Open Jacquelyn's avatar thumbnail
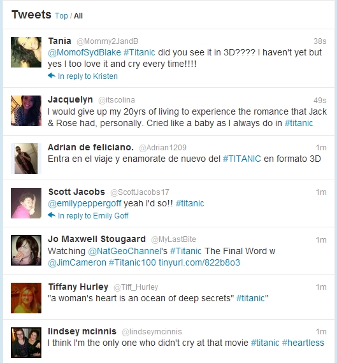Image resolution: width=337 pixels, height=363 pixels. pyautogui.click(x=26, y=111)
